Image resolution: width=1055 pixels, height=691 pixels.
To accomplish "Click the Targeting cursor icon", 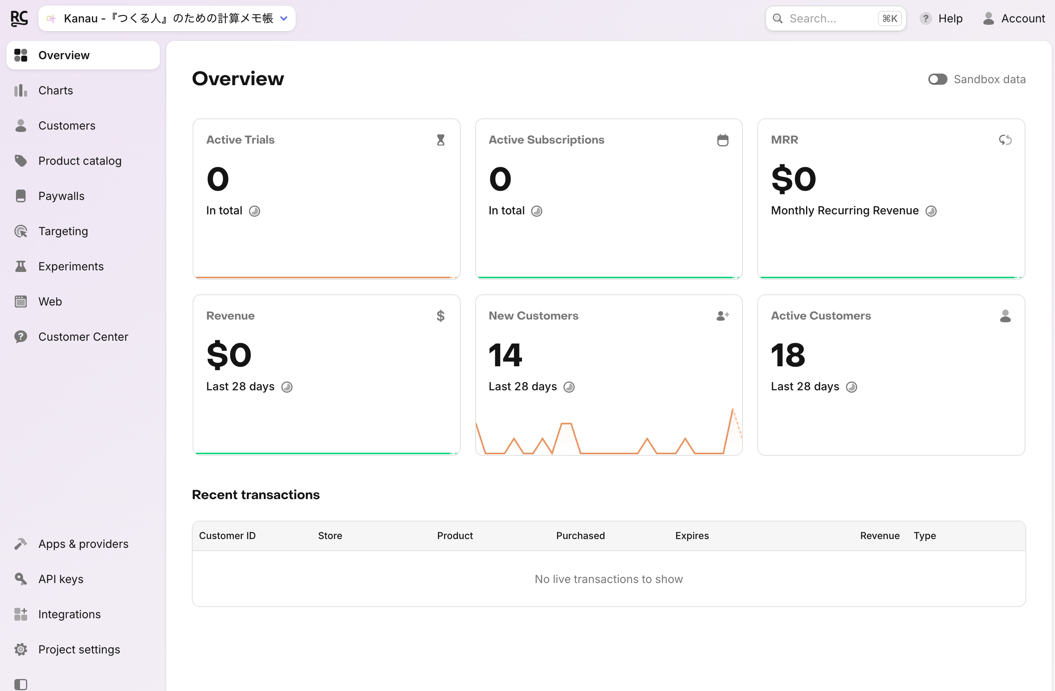I will pyautogui.click(x=21, y=231).
